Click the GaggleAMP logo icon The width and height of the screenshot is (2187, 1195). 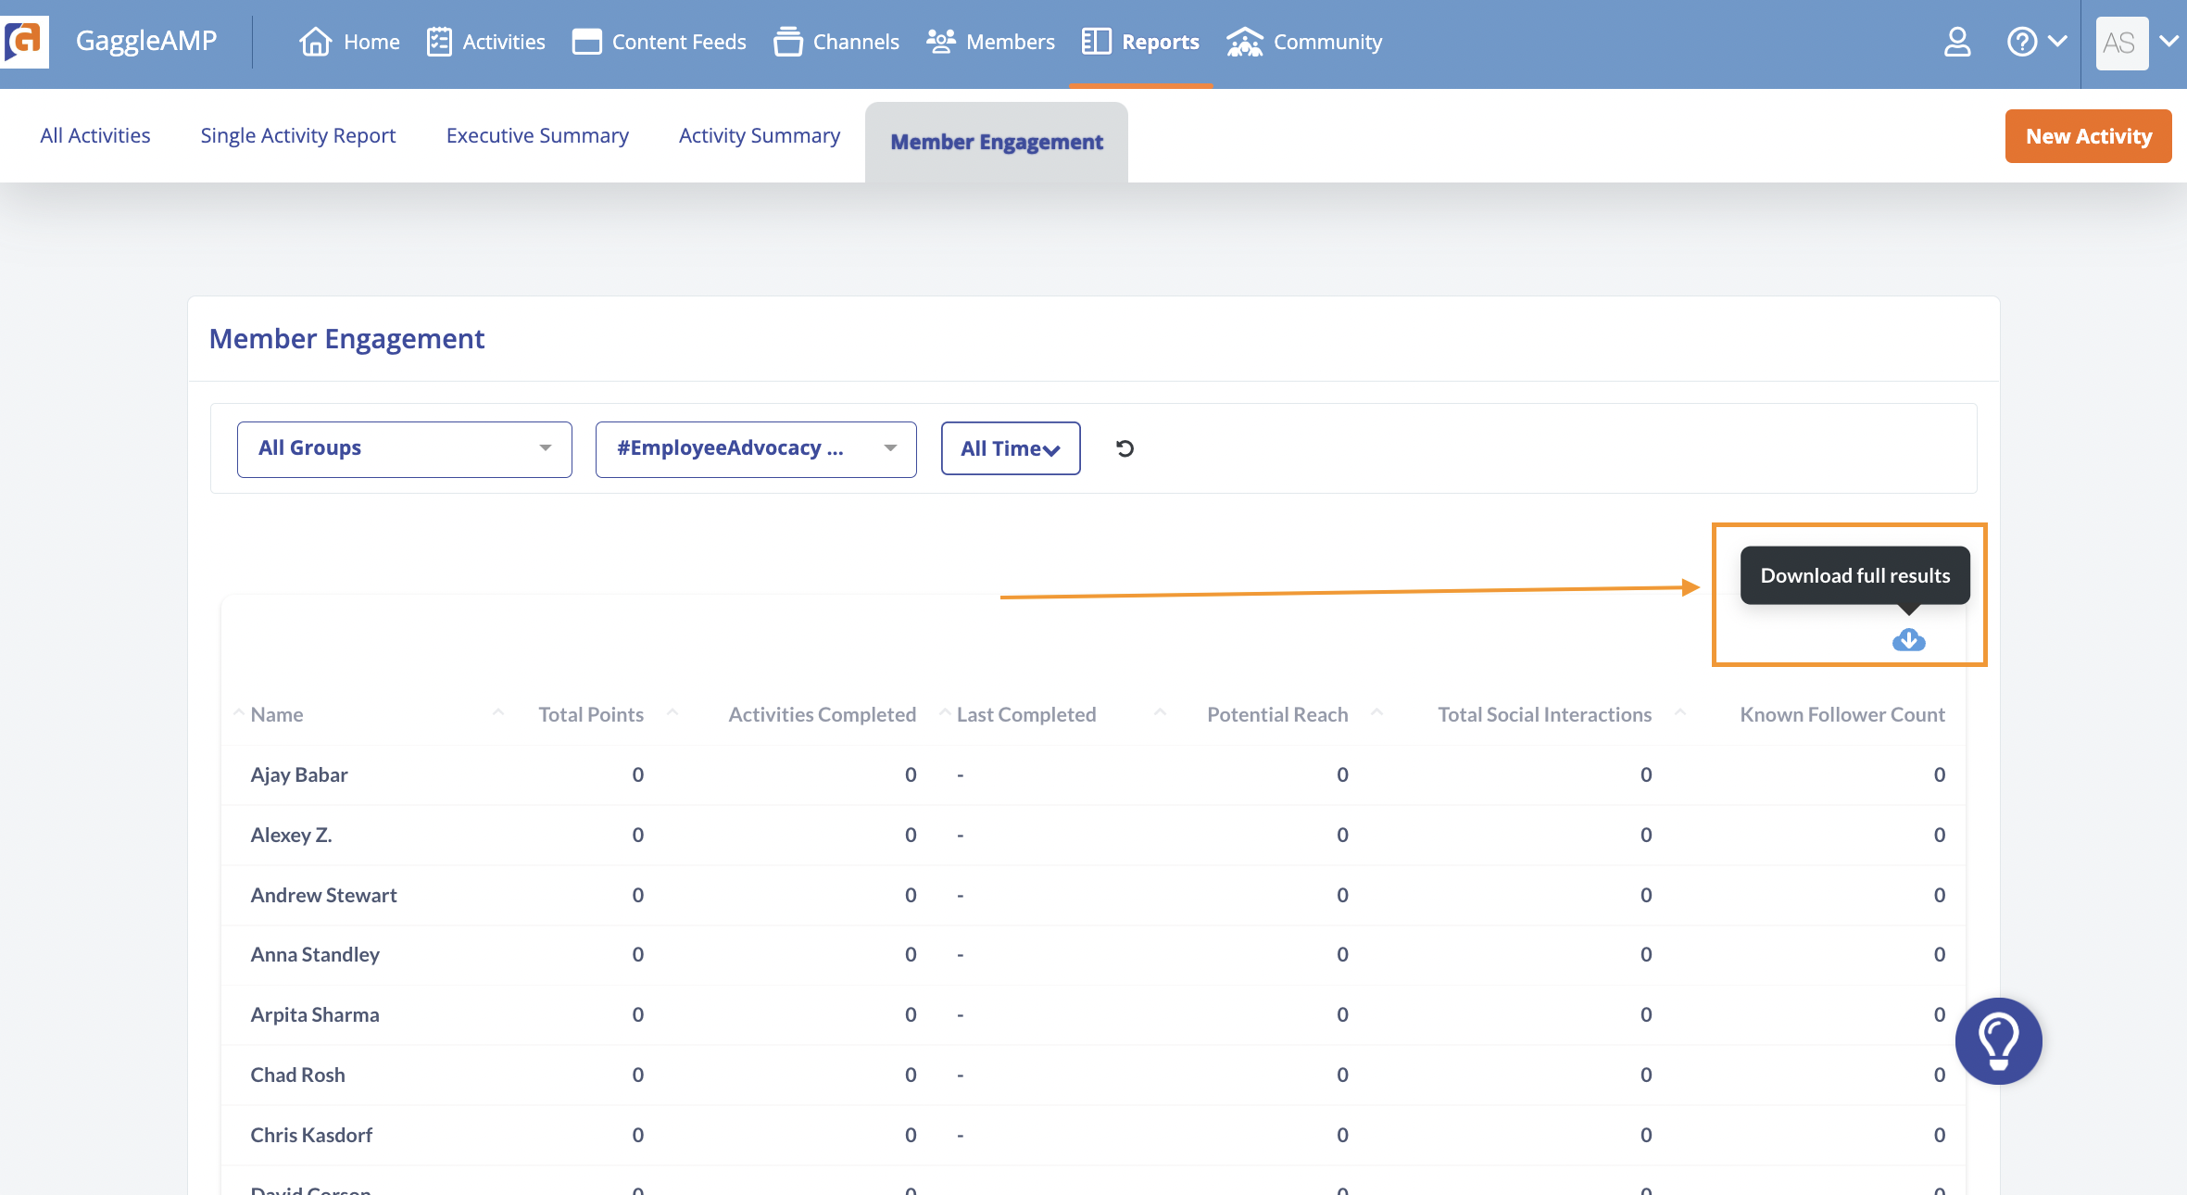pos(24,42)
